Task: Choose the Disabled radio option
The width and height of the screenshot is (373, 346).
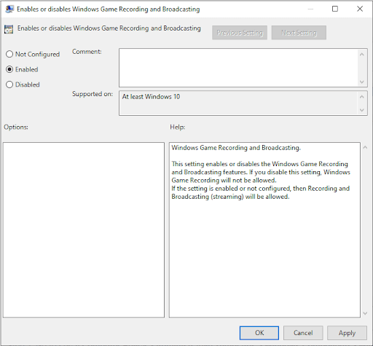Action: click(x=9, y=84)
